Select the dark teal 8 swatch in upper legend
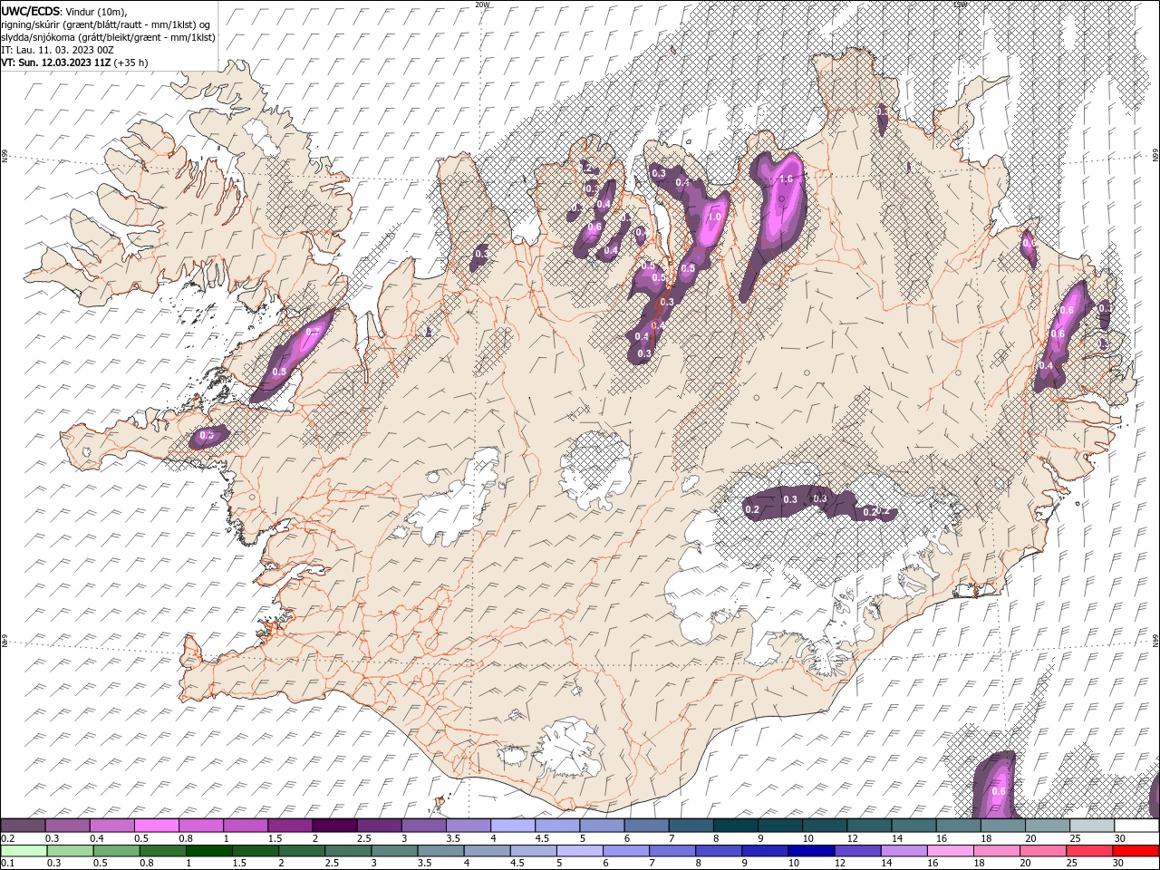The image size is (1160, 870). (x=735, y=826)
